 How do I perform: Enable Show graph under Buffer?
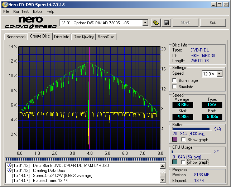(x=183, y=140)
